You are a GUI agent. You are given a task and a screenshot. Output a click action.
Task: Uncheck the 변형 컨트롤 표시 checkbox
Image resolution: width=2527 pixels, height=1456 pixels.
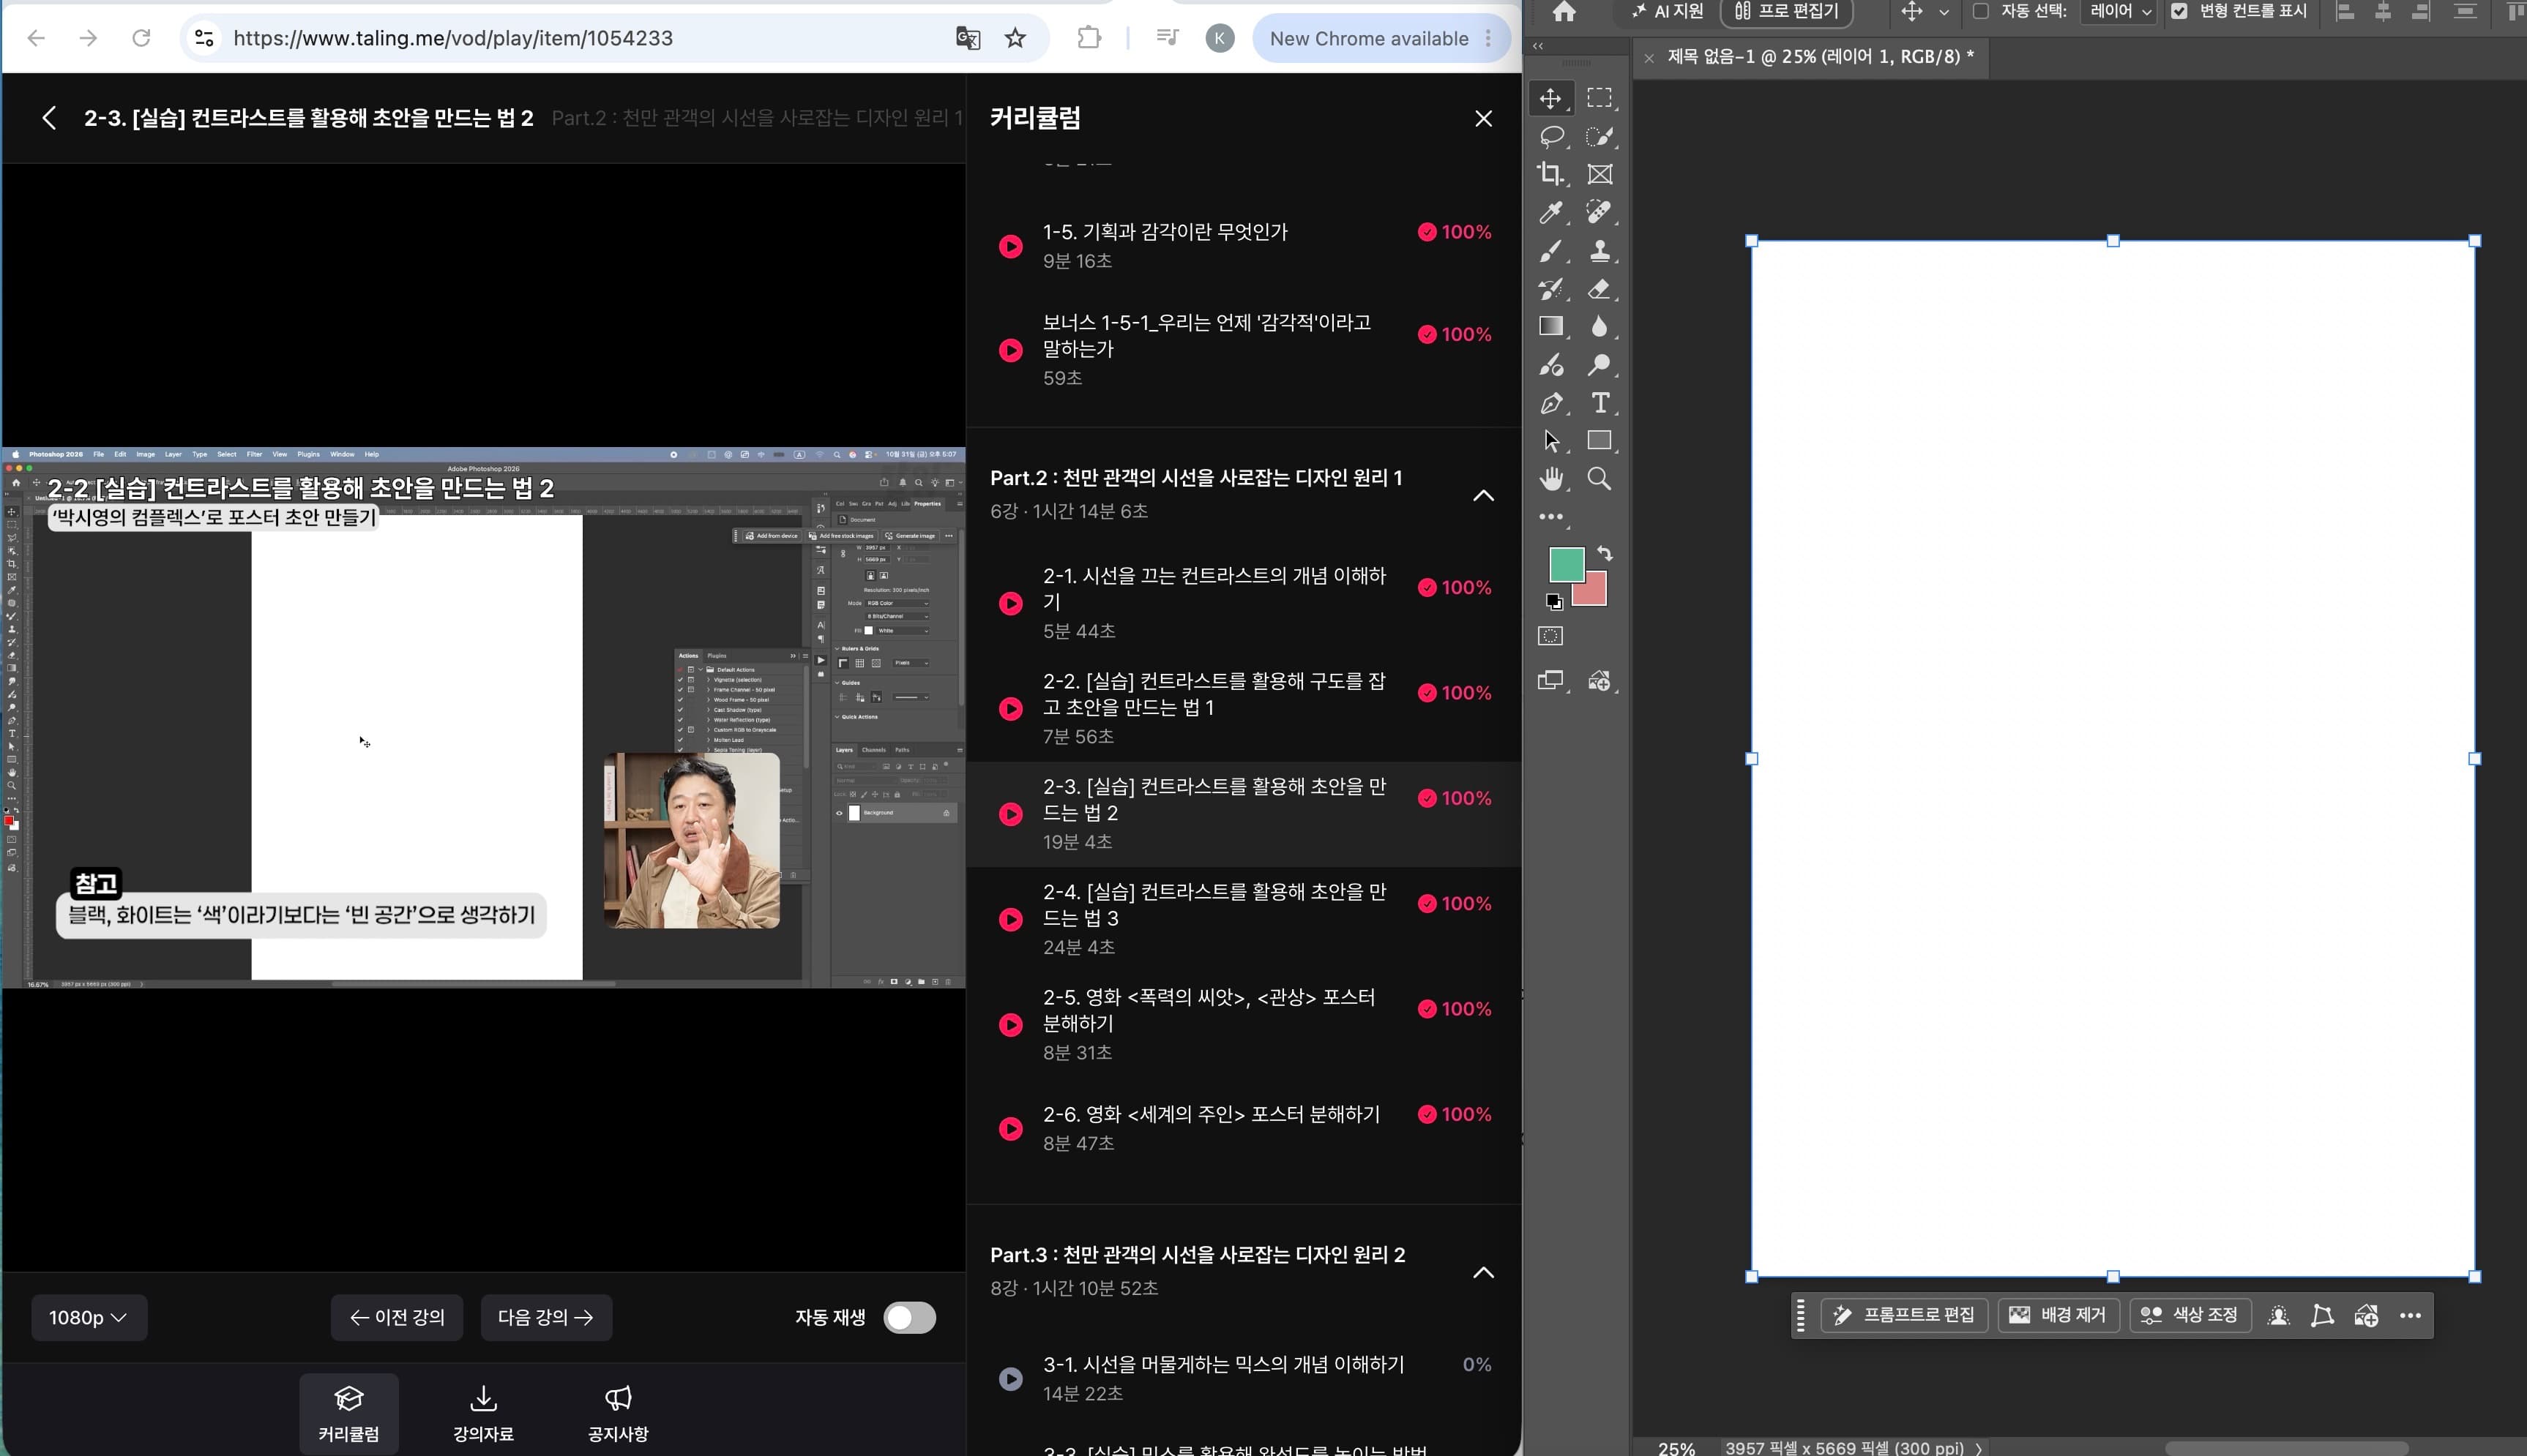coord(2179,11)
